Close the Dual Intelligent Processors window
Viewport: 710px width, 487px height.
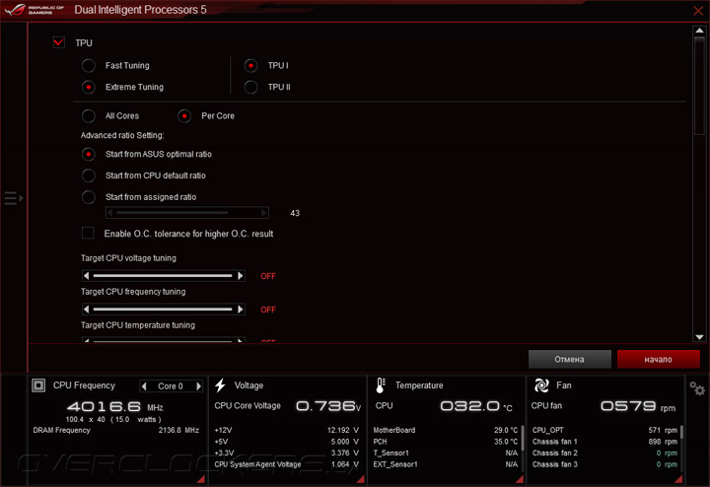[698, 11]
